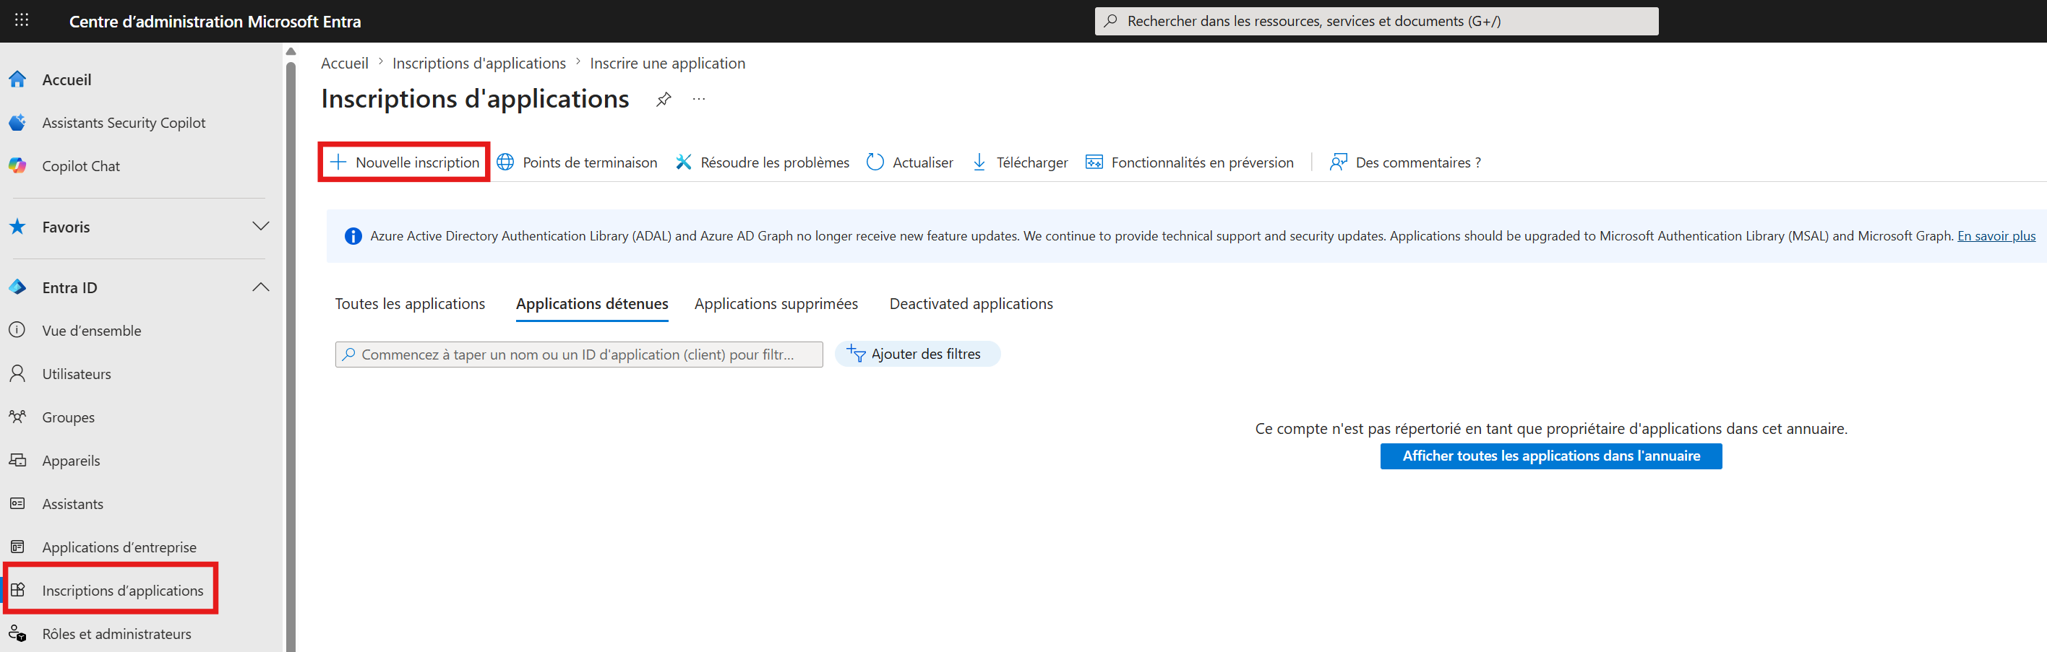Click the filter icon in Ajouter des filtres
Screen dimensions: 2047x652
(856, 353)
